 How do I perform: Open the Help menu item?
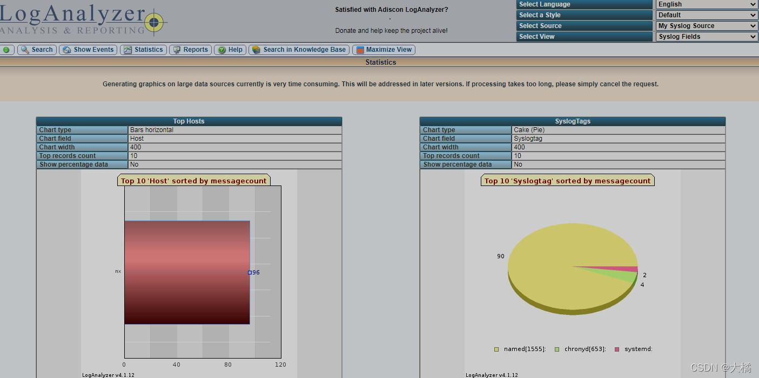(x=230, y=50)
